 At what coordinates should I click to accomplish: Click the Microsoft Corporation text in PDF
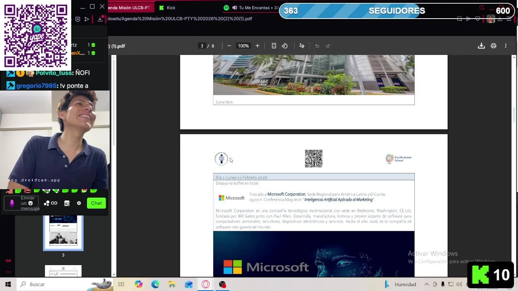tap(286, 194)
